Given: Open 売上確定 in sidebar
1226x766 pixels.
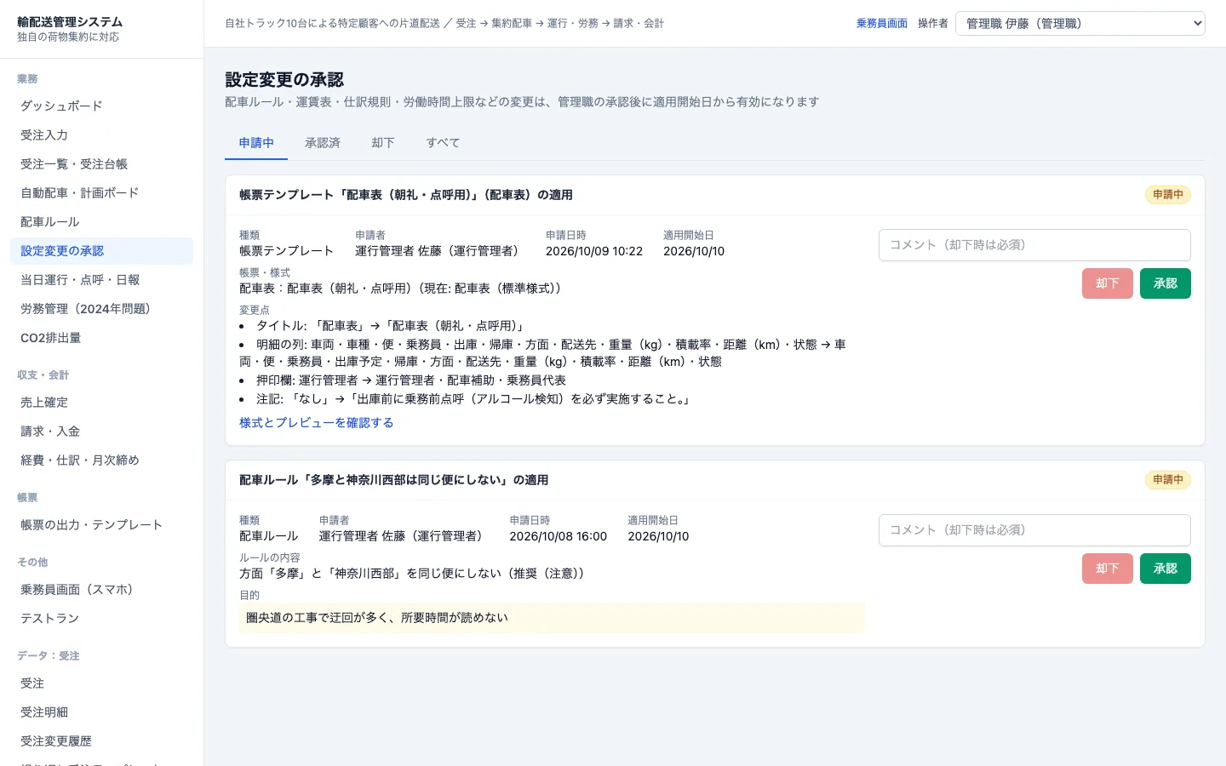Looking at the screenshot, I should [x=101, y=403].
